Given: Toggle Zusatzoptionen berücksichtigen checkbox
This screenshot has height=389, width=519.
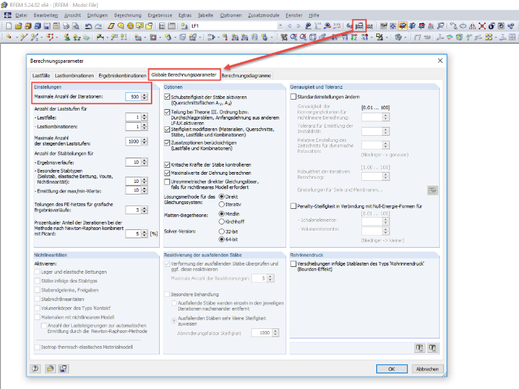Looking at the screenshot, I should pyautogui.click(x=167, y=143).
